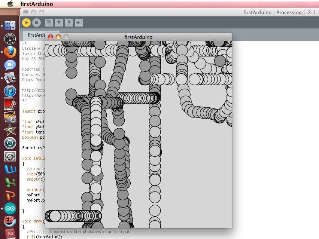The image size is (319, 239).
Task: Click the 'Taylor Cha' comment line
Action: tap(33, 53)
